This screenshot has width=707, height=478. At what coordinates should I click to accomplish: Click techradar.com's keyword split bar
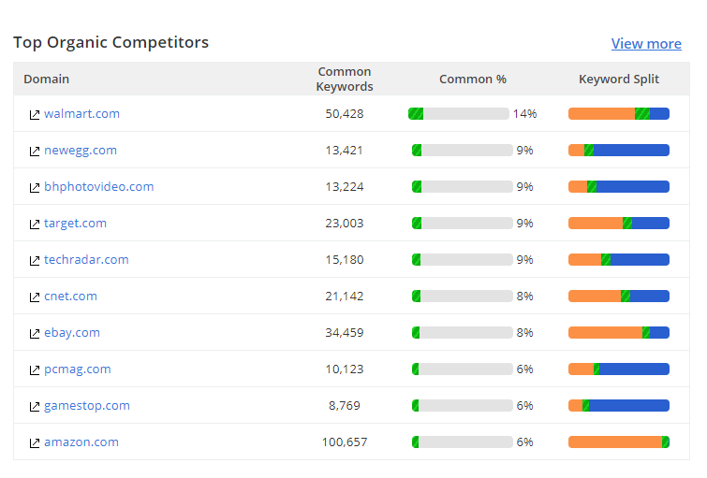(x=619, y=259)
